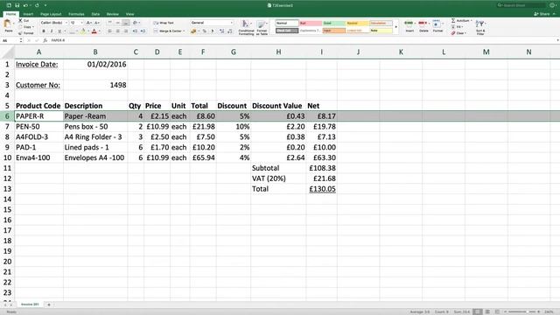560x315 pixels.
Task: Click the Cut scissors icon
Action: 20,20
